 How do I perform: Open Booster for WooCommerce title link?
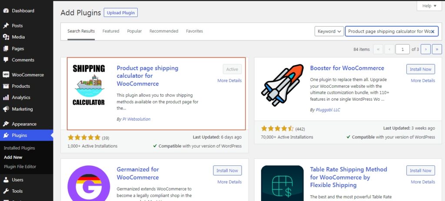click(x=347, y=68)
